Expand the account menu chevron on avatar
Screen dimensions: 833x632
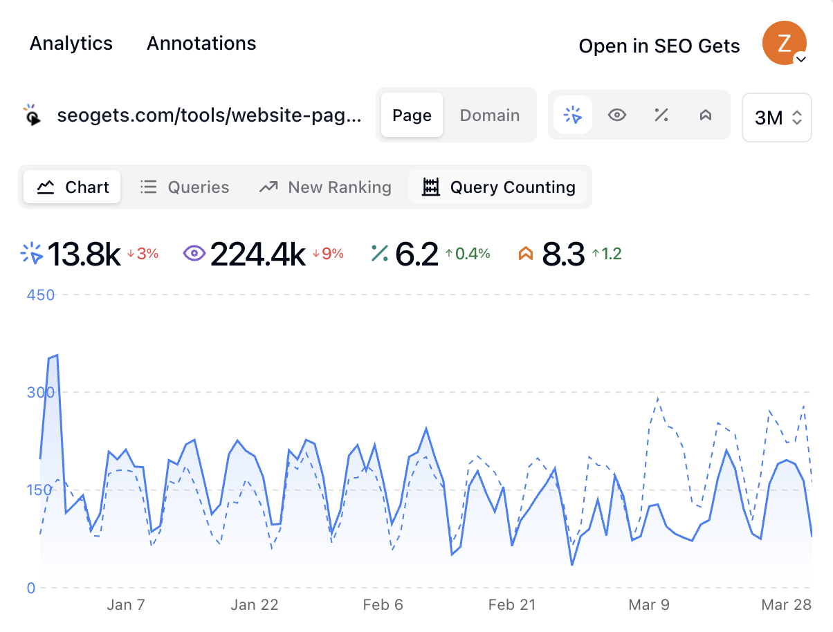(x=800, y=60)
